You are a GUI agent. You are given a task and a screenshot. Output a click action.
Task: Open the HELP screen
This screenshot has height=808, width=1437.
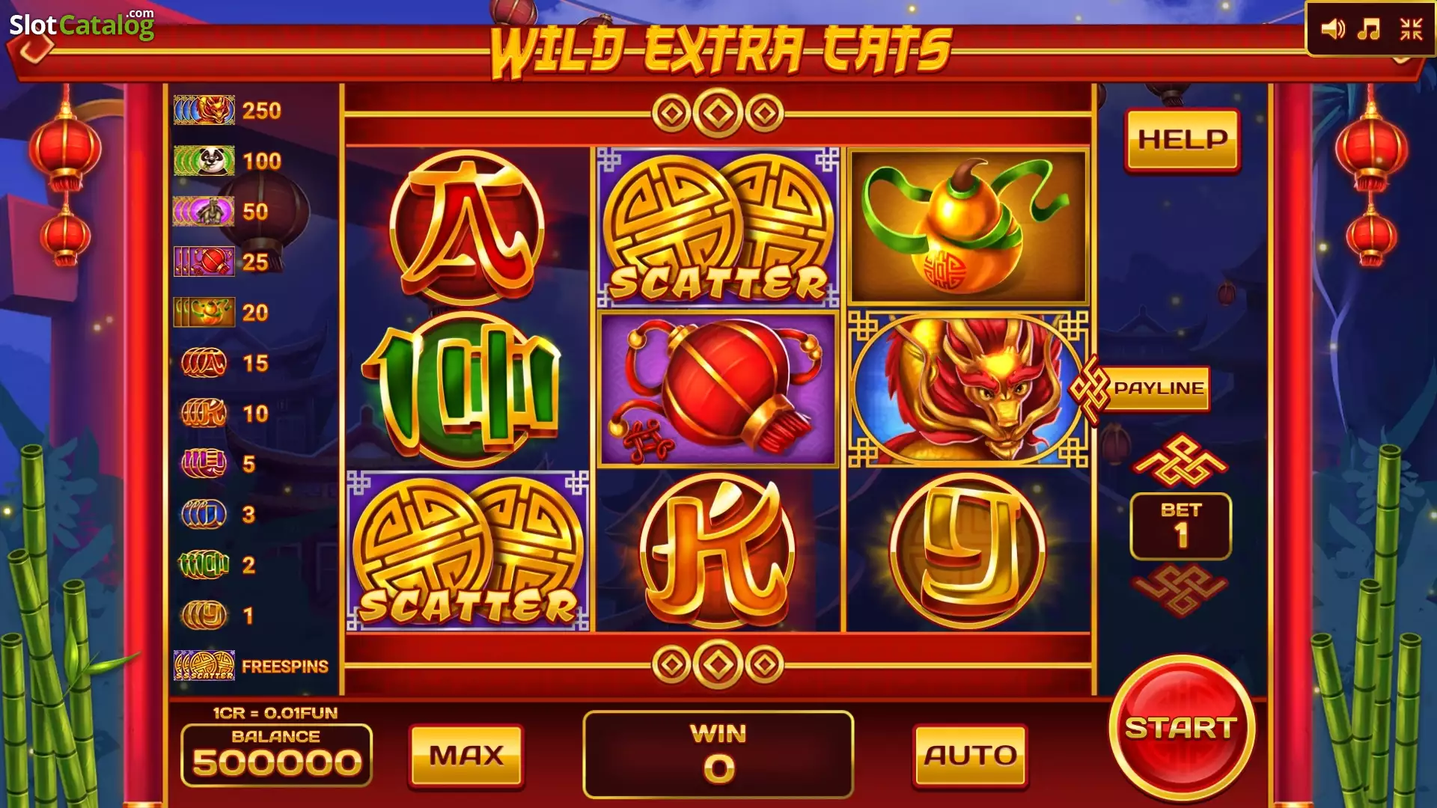pyautogui.click(x=1183, y=140)
